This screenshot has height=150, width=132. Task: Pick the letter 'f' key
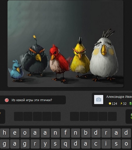pos(65,133)
